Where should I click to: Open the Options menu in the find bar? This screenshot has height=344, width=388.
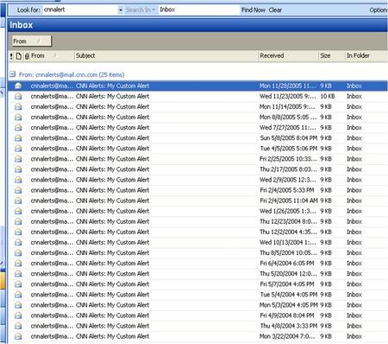coord(379,10)
